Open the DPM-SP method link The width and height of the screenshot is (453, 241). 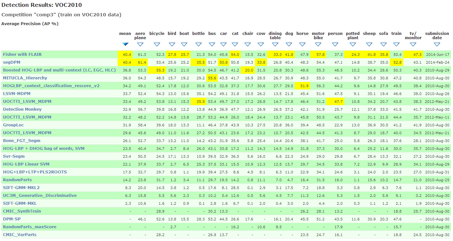click(12, 219)
